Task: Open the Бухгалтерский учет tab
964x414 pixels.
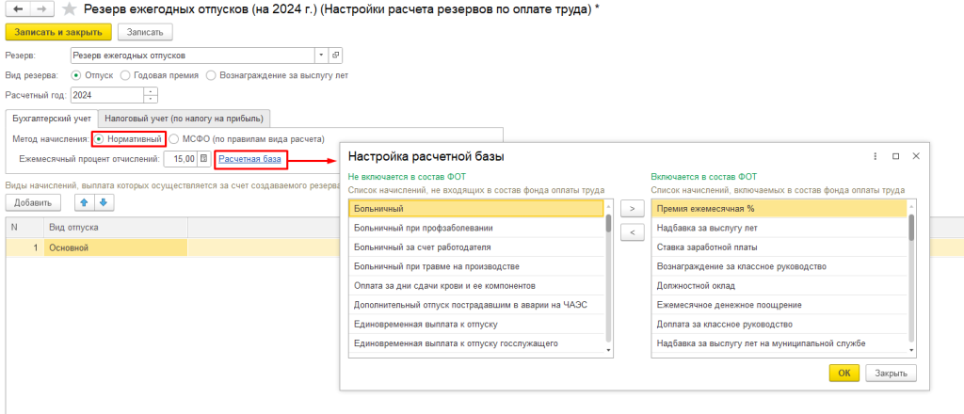Action: pos(52,118)
